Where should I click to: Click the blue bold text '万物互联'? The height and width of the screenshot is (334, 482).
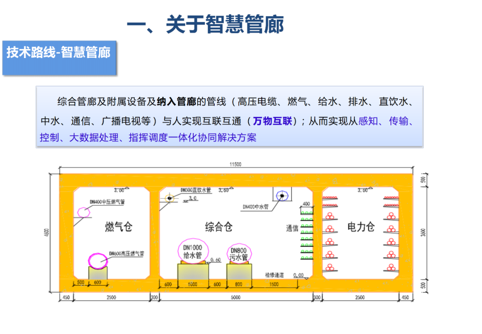(x=272, y=121)
